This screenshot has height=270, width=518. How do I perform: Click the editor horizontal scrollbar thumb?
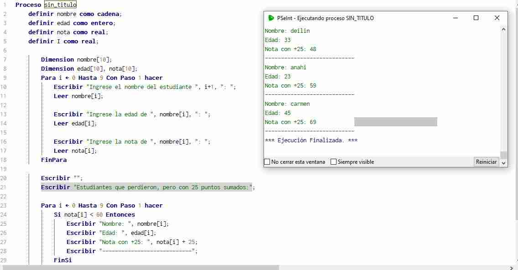pyautogui.click(x=141, y=267)
